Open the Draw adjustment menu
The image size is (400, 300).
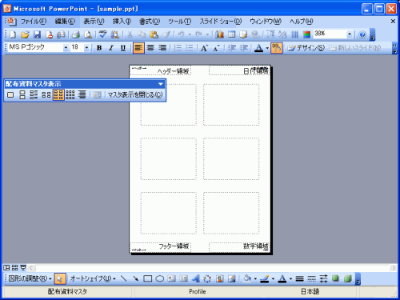click(x=30, y=278)
